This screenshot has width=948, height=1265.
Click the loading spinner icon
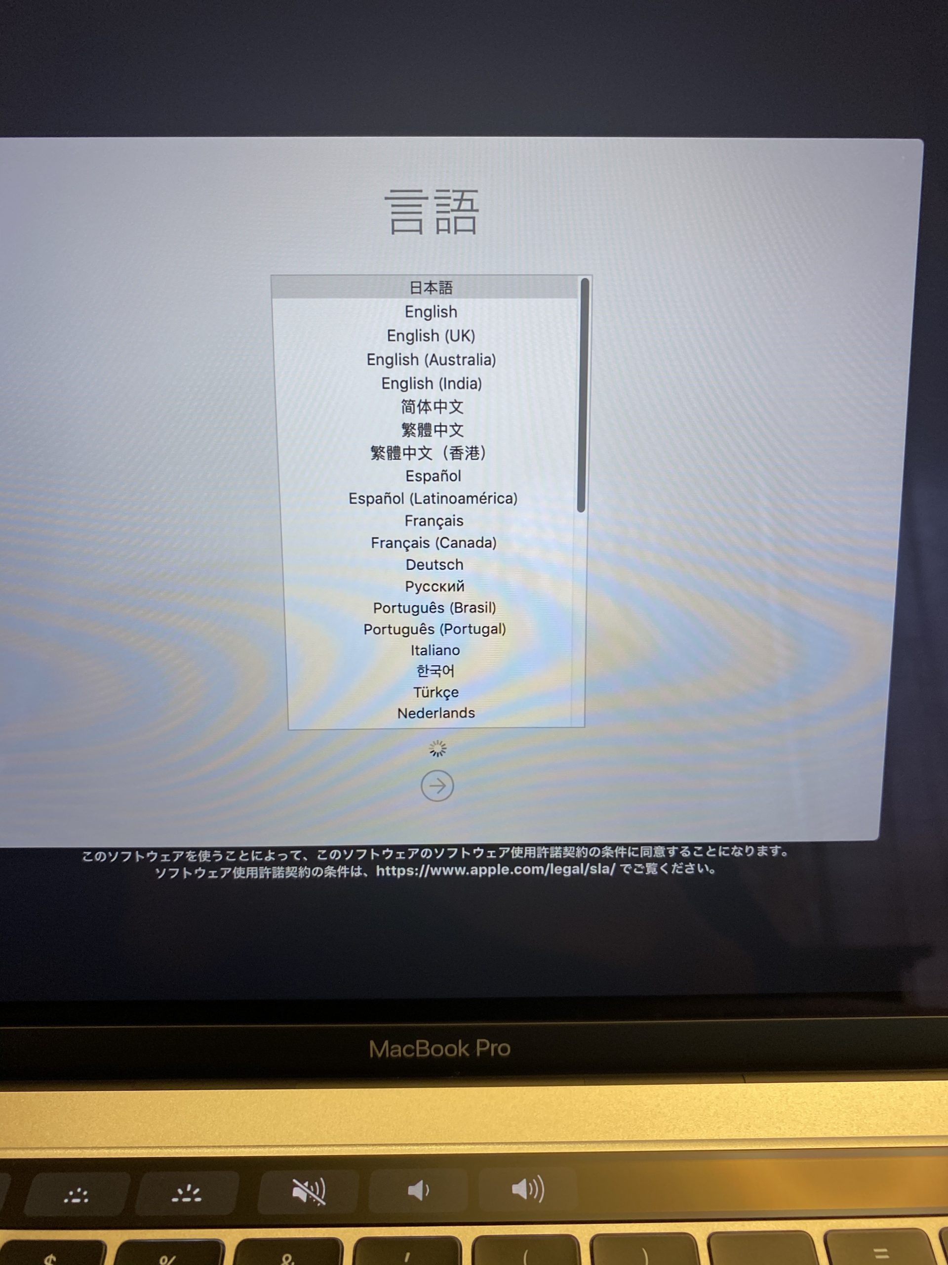pos(435,750)
